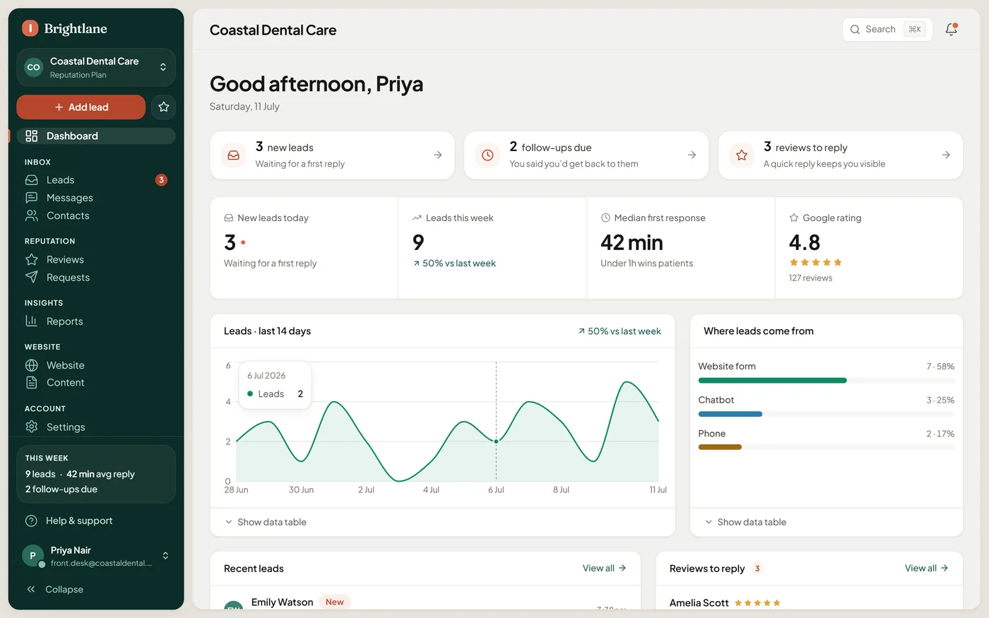Click the 42 min median response value

click(x=632, y=242)
